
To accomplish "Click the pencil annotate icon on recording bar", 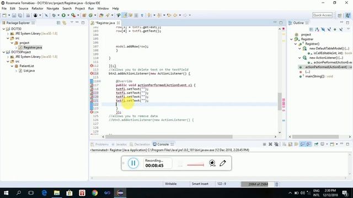I will coord(223,163).
